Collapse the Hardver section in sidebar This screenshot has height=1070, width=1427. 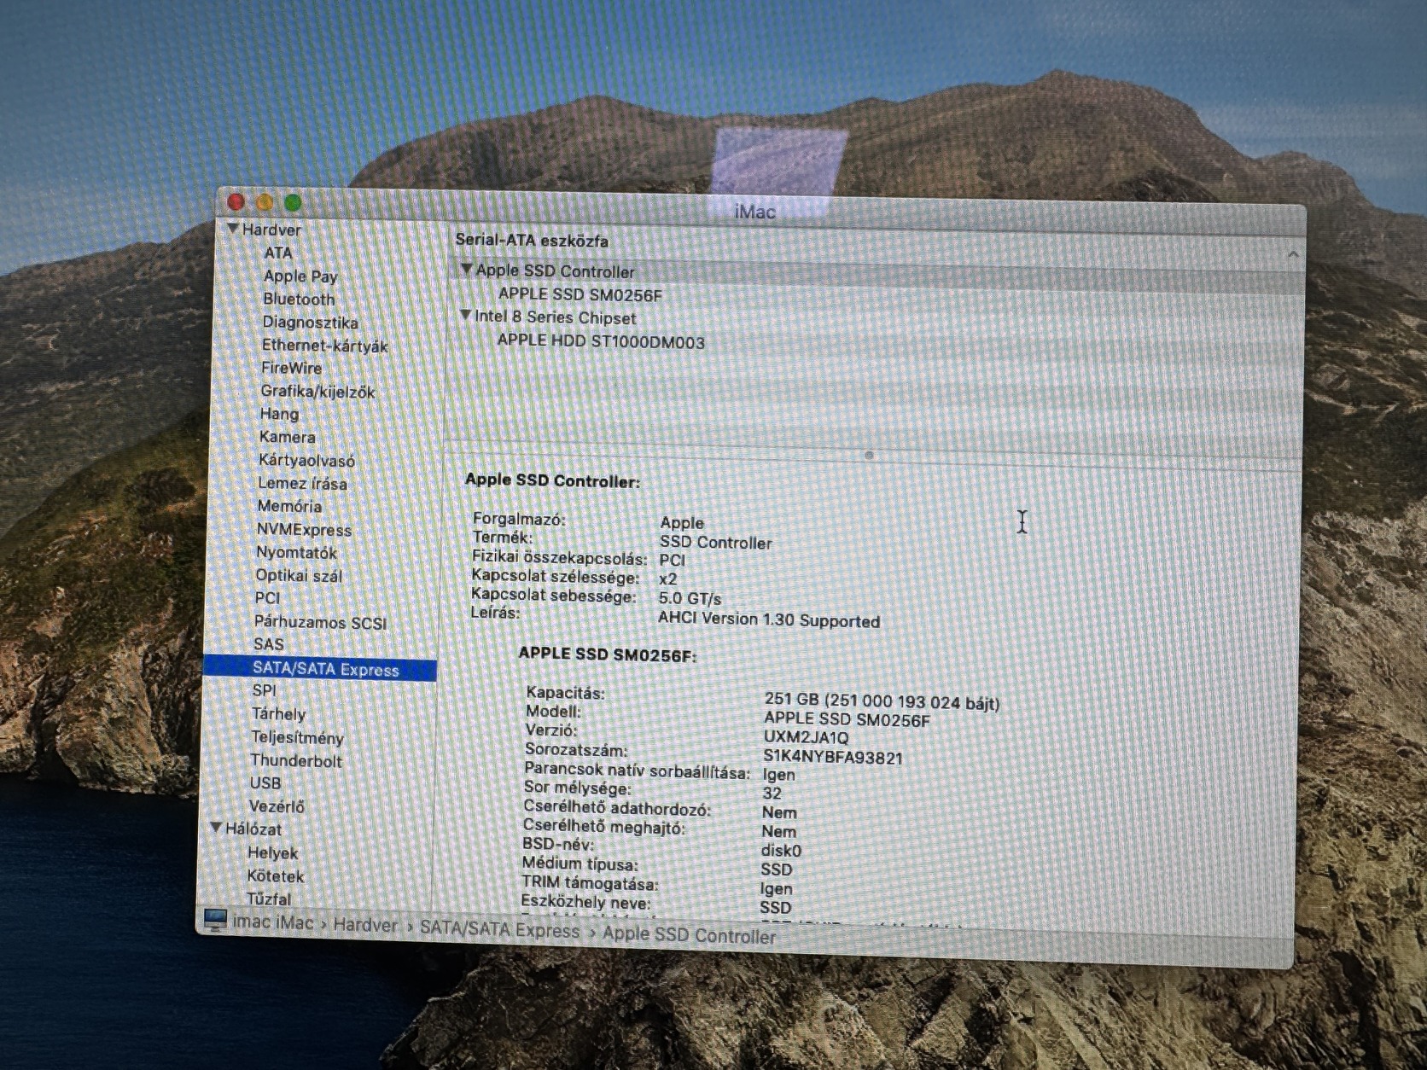coord(232,229)
